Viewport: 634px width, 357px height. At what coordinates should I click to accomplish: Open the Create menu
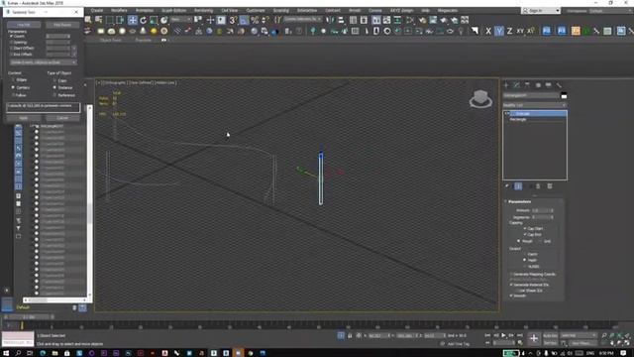pos(97,10)
